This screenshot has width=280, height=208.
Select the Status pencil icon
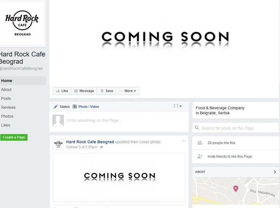[x=56, y=106]
